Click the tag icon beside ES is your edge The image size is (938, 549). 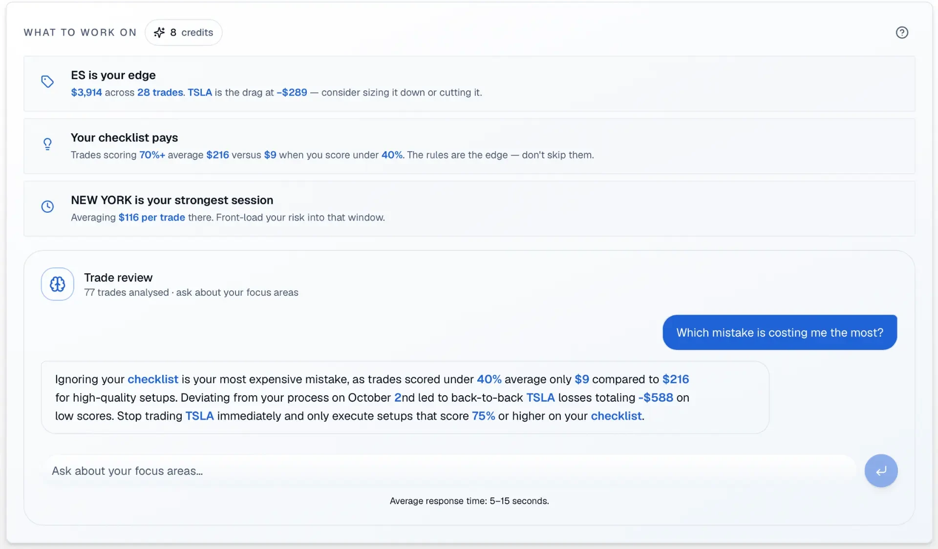(47, 81)
